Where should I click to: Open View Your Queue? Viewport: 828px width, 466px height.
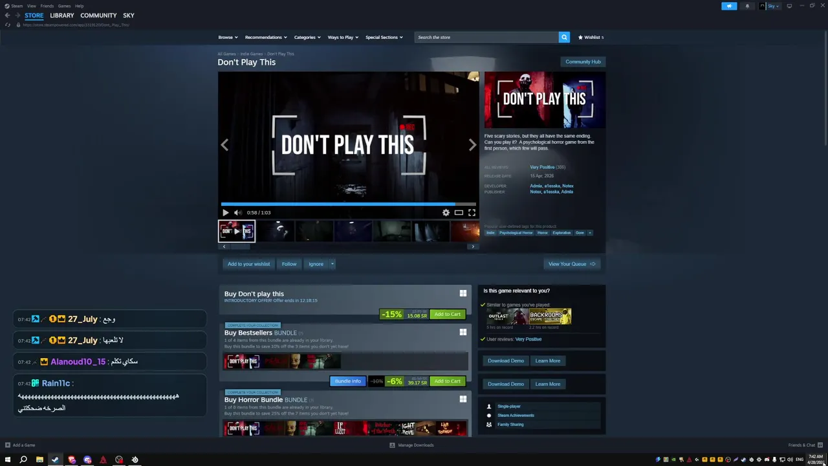click(x=572, y=264)
